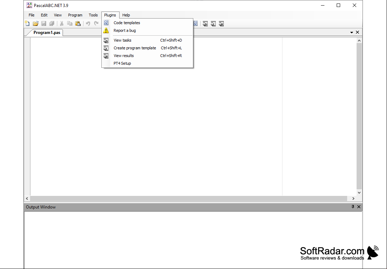Image resolution: width=387 pixels, height=269 pixels.
Task: Click the Code templates toolbar icon
Action: pos(195,23)
